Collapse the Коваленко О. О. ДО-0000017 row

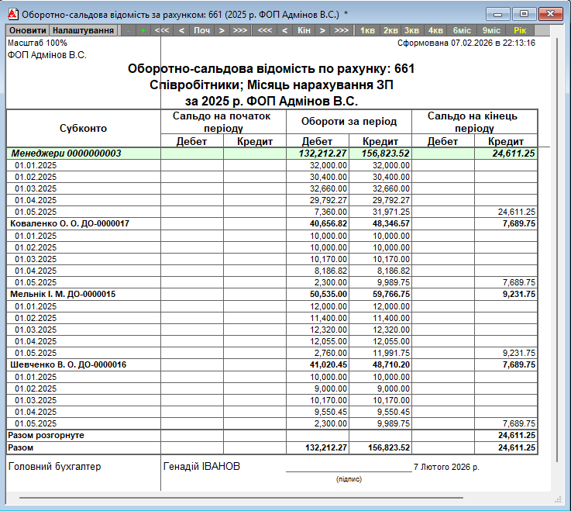pos(69,223)
